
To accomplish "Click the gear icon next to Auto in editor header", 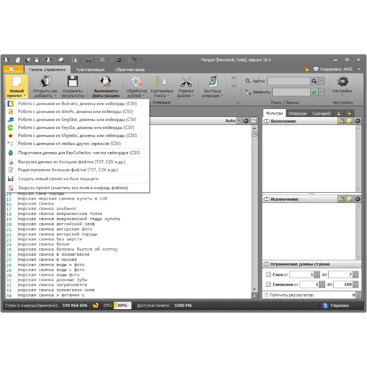I will (x=246, y=121).
